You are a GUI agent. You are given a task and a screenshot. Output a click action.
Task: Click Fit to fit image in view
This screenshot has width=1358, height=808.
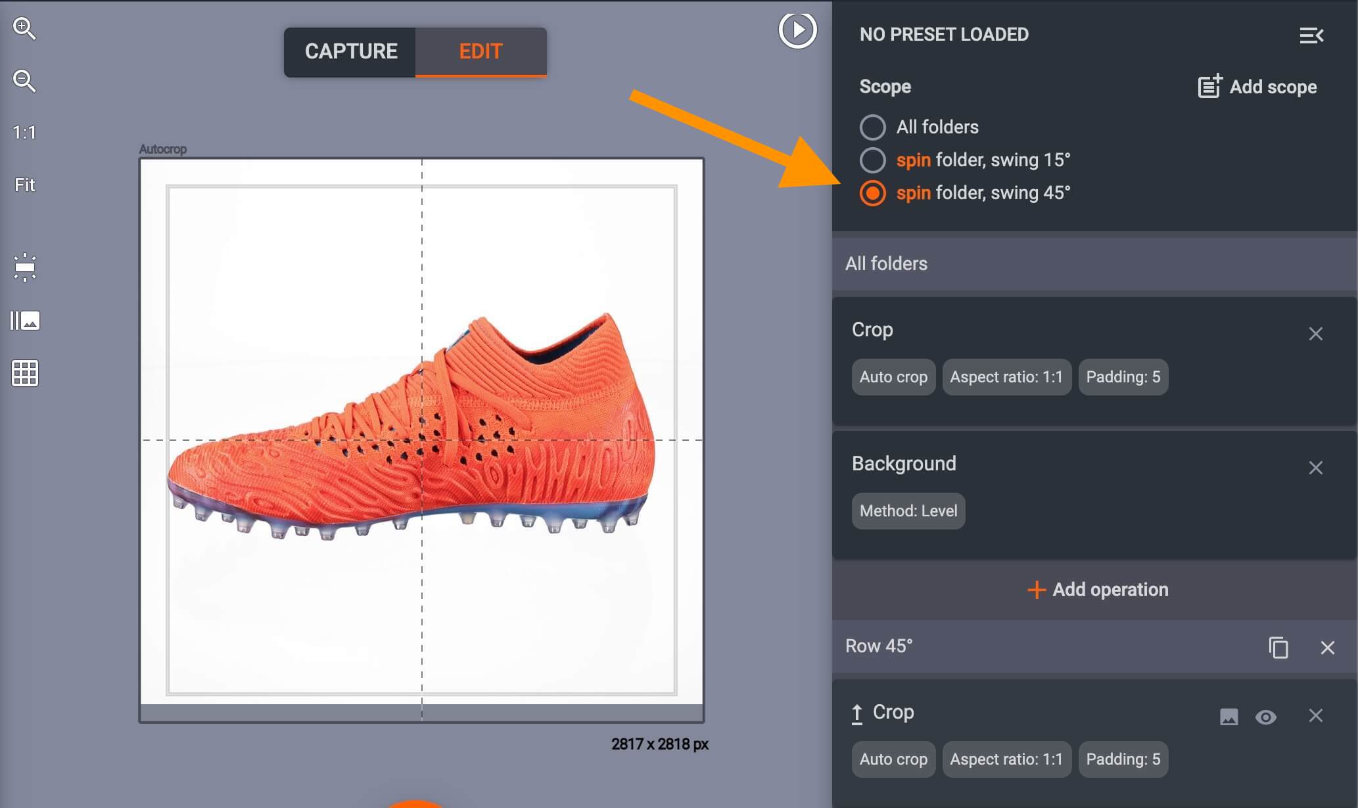click(x=24, y=185)
